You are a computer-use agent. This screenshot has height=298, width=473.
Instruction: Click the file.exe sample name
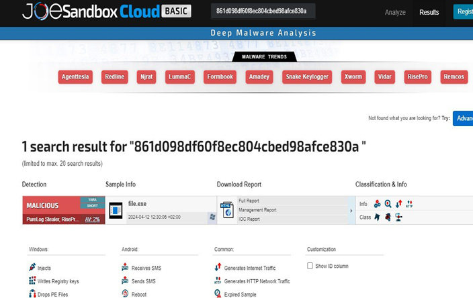[x=137, y=203]
